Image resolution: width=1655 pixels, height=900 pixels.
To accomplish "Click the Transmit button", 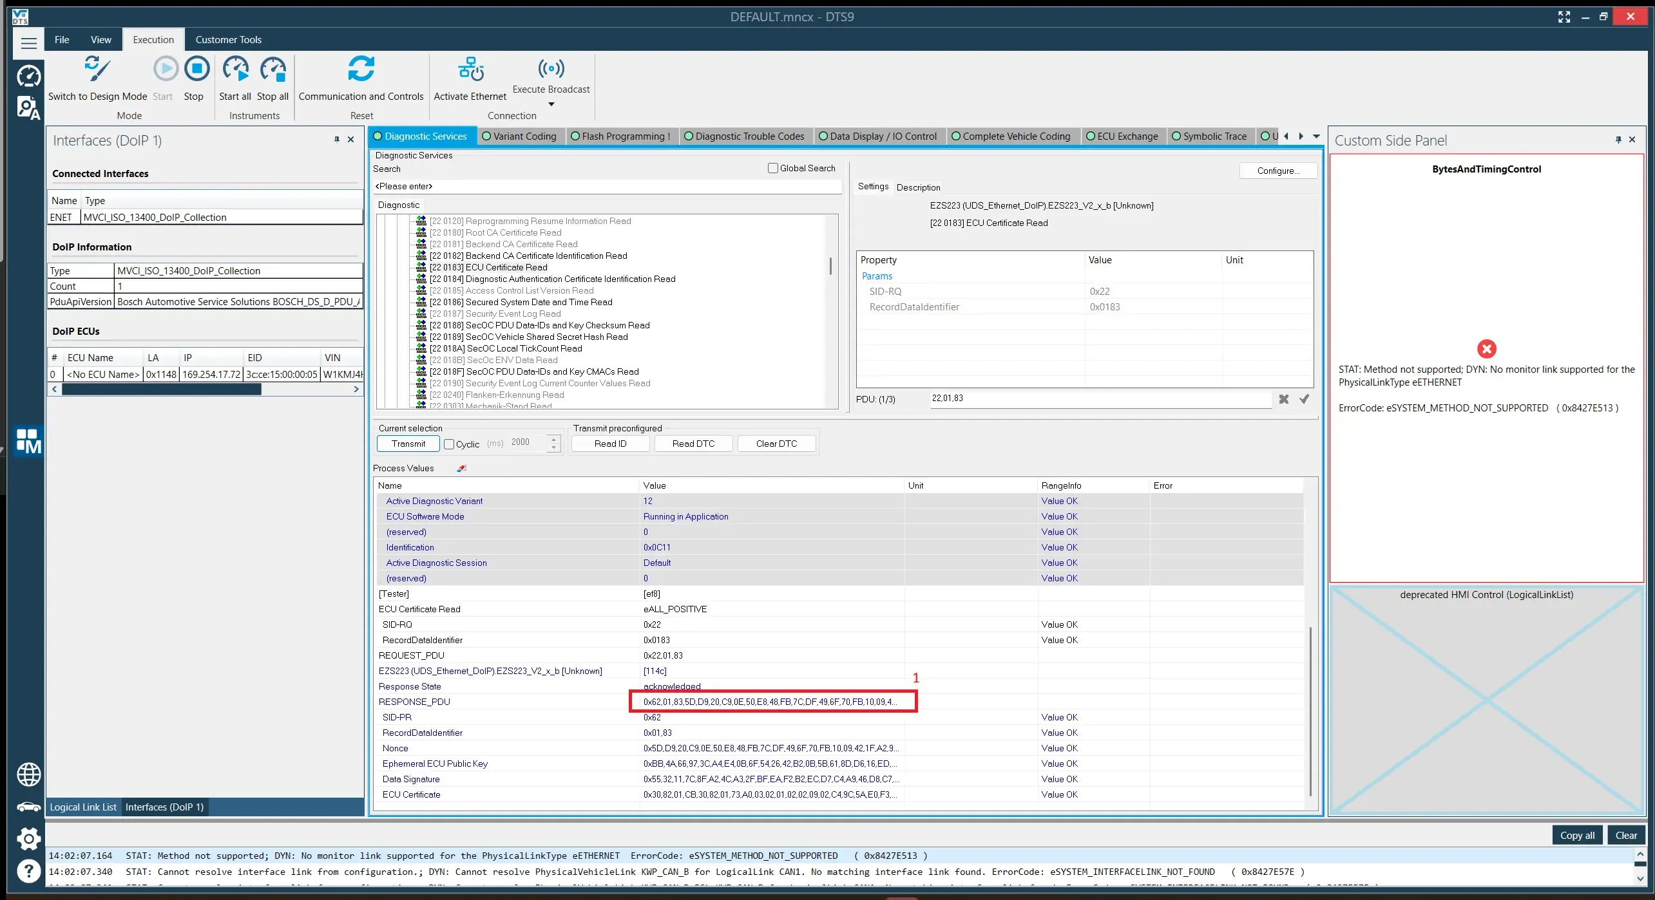I will point(408,444).
